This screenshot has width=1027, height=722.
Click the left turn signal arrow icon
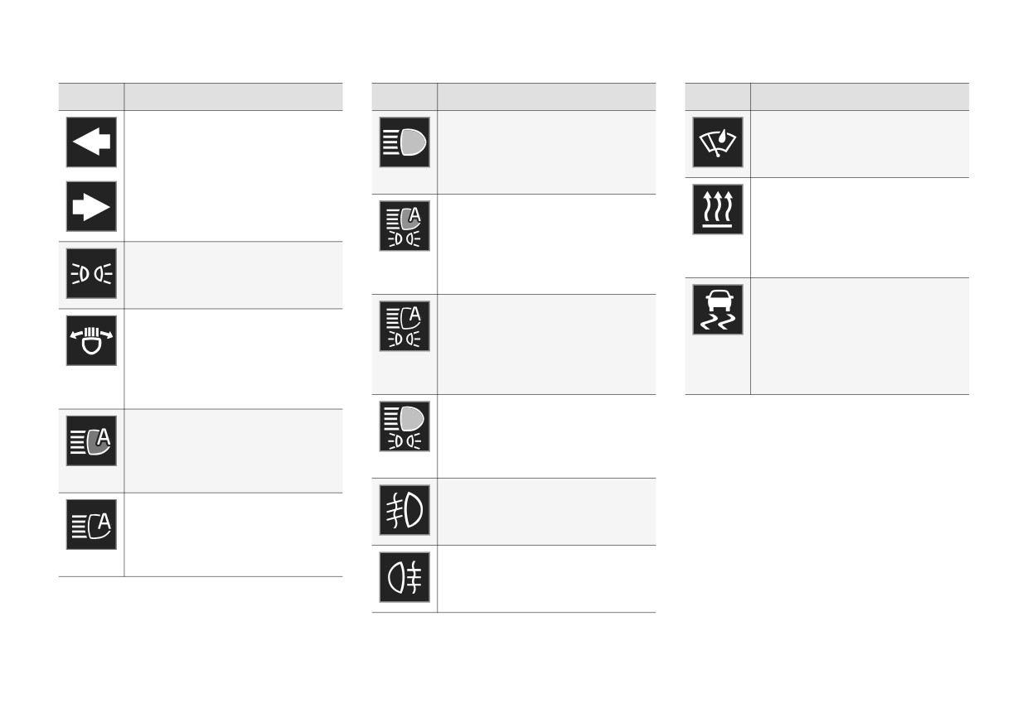[x=91, y=142]
